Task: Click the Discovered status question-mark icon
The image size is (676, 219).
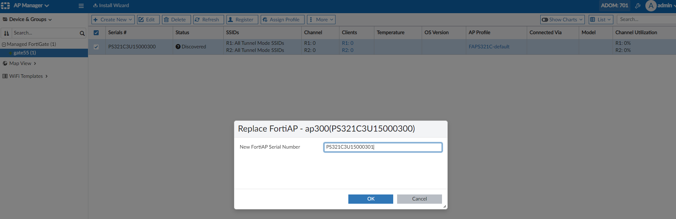Action: (x=178, y=47)
